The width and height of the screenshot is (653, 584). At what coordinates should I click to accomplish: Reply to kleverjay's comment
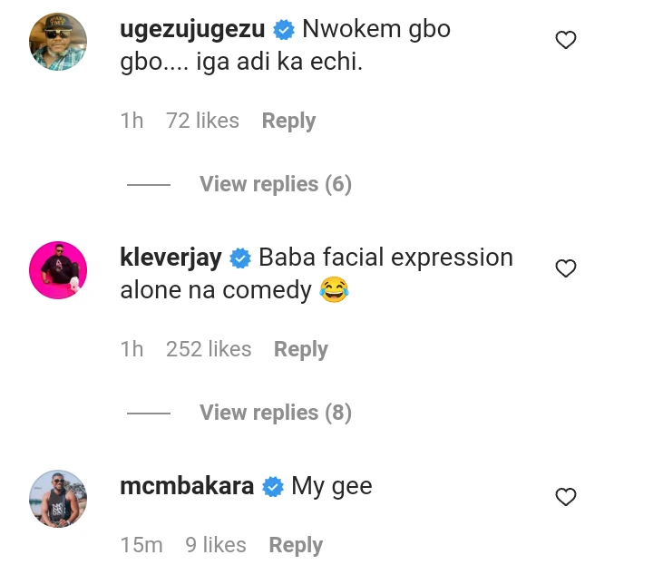click(300, 349)
